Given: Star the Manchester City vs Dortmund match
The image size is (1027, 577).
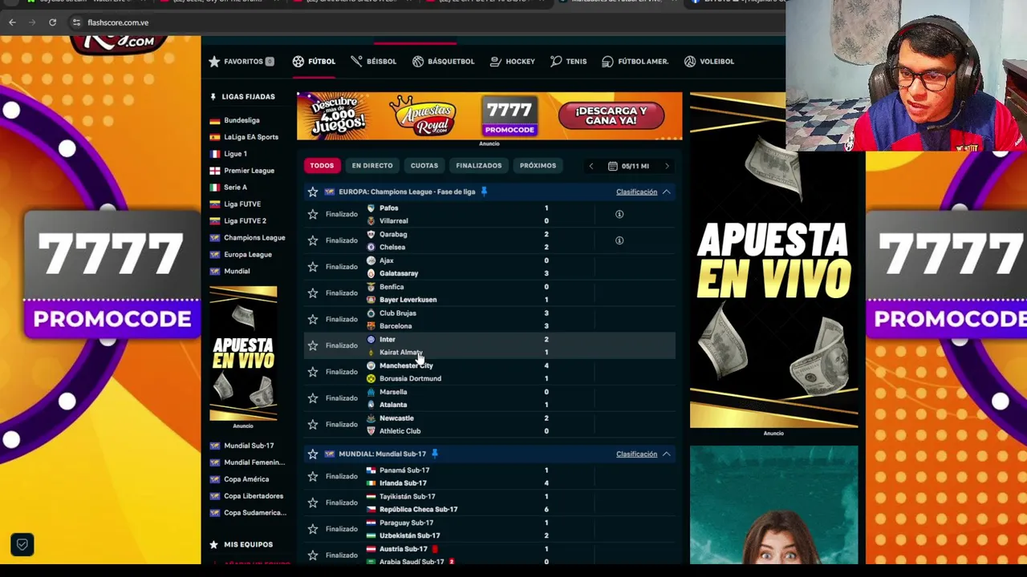Looking at the screenshot, I should coord(313,372).
